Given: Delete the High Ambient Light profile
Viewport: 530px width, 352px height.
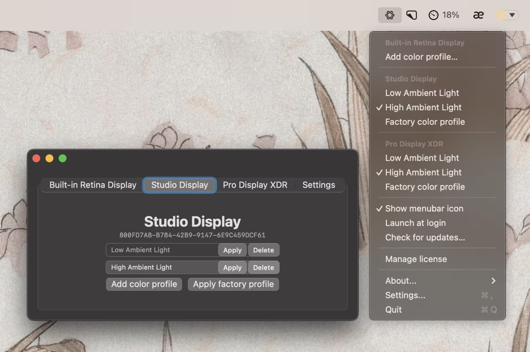Looking at the screenshot, I should tap(263, 268).
